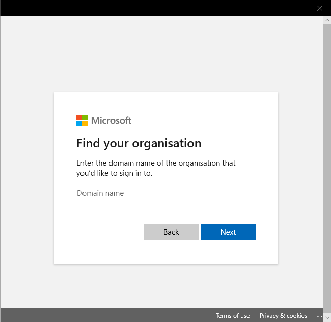Viewport: 331px width, 322px height.
Task: Click the Domain name input field
Action: point(165,193)
